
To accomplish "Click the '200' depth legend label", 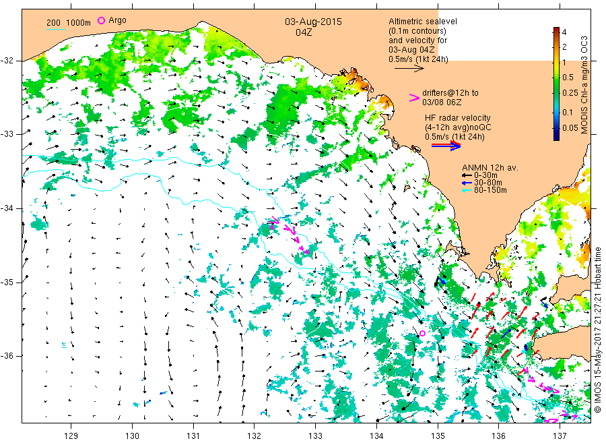I will pos(53,22).
